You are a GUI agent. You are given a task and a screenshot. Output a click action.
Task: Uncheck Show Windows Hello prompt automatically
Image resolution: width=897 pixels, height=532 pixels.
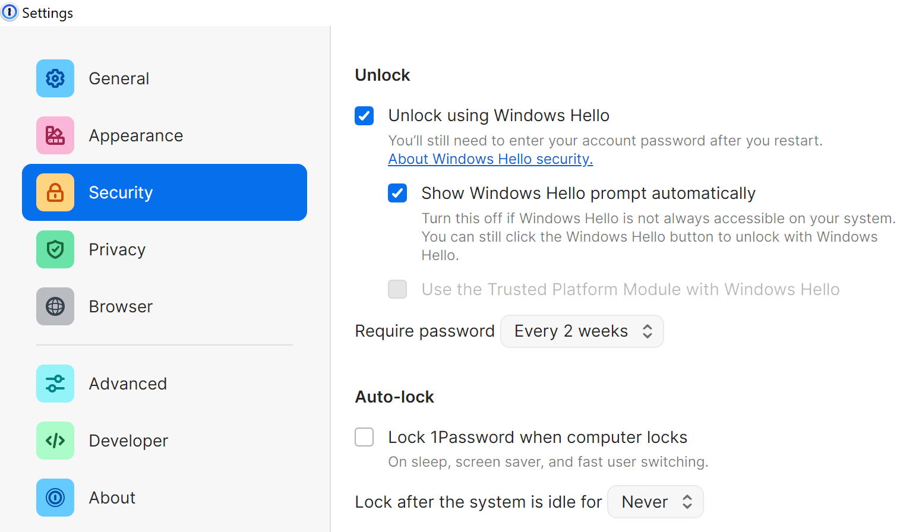pos(397,192)
